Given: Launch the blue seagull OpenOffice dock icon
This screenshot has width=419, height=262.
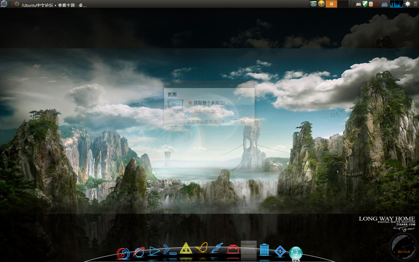Looking at the screenshot, I should tap(217, 248).
